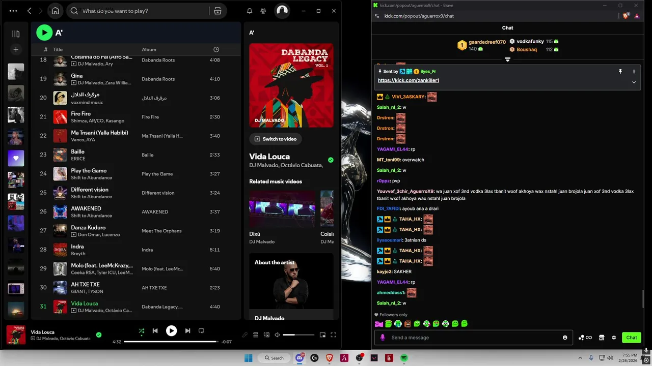The image size is (652, 366).
Task: Open Spotify's three-dot main menu
Action: click(x=13, y=11)
